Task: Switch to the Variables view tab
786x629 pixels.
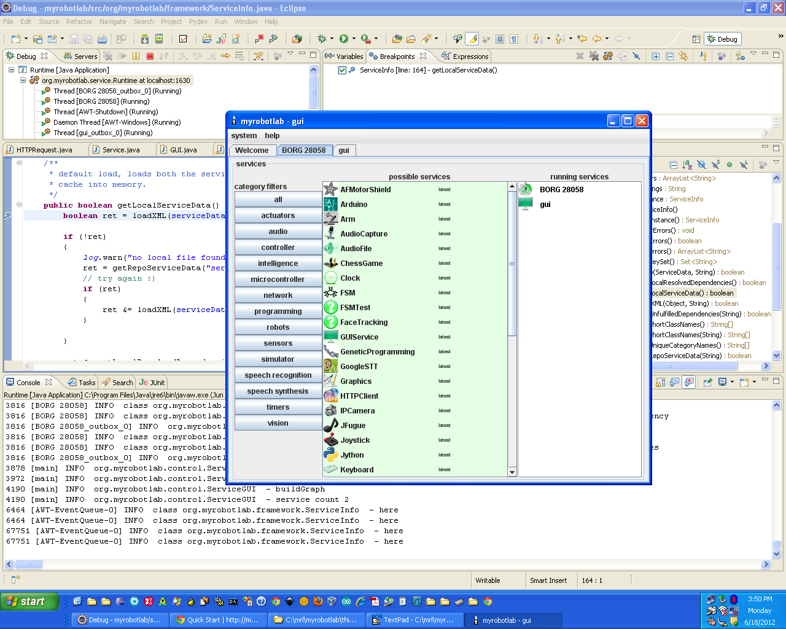Action: click(x=344, y=56)
